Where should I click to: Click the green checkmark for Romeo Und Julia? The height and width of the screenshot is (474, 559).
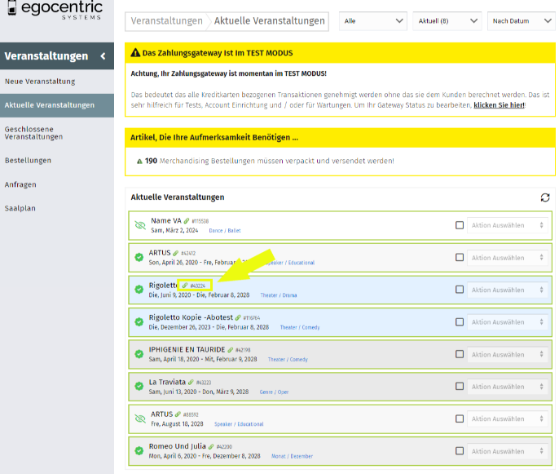139,450
